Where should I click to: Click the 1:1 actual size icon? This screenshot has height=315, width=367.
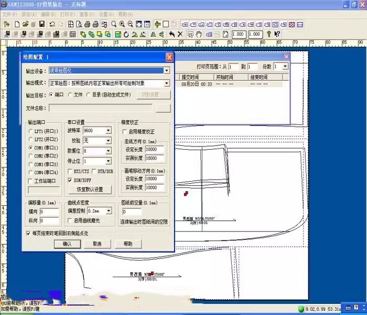click(x=147, y=24)
